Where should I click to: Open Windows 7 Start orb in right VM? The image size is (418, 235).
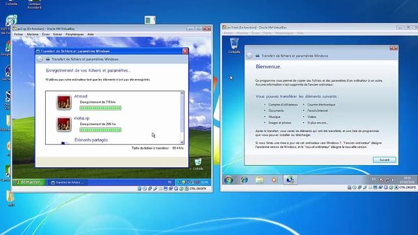coord(229,180)
